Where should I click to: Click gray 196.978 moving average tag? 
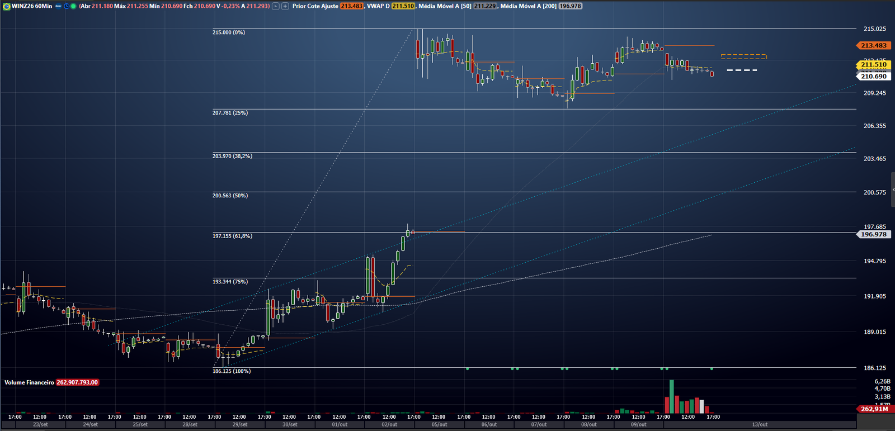click(x=874, y=234)
